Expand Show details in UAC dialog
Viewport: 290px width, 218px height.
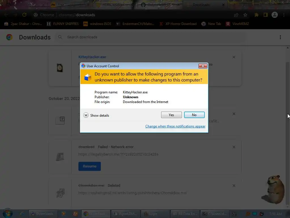(96, 115)
